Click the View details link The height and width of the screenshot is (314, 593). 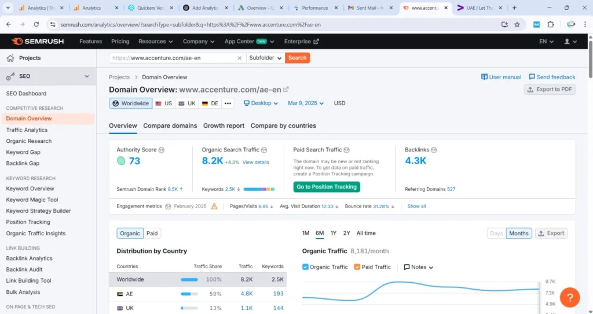click(x=255, y=162)
